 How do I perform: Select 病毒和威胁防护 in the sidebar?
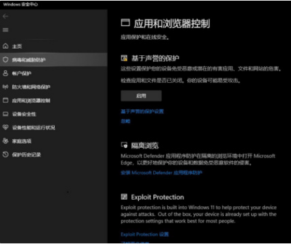tap(54, 60)
